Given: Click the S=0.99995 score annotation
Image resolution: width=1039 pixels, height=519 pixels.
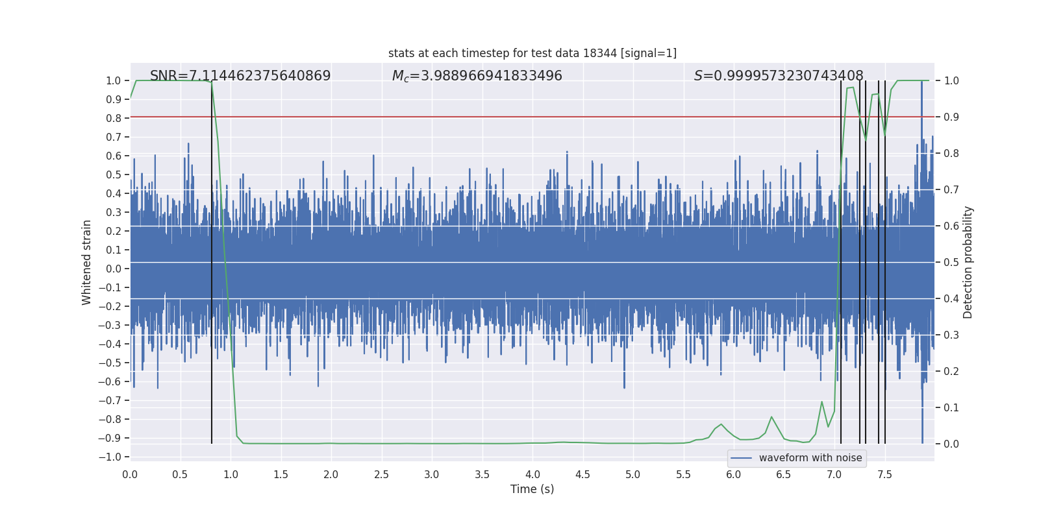Looking at the screenshot, I should coord(778,76).
